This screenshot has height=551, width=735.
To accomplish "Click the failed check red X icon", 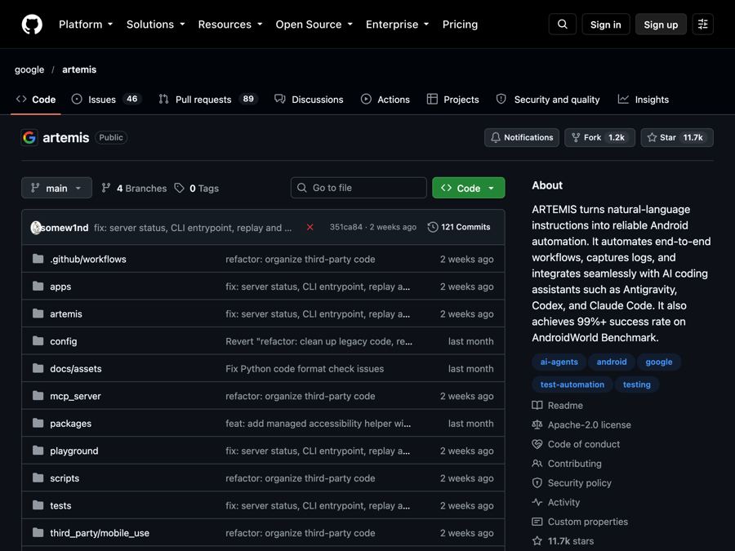I will [x=310, y=227].
